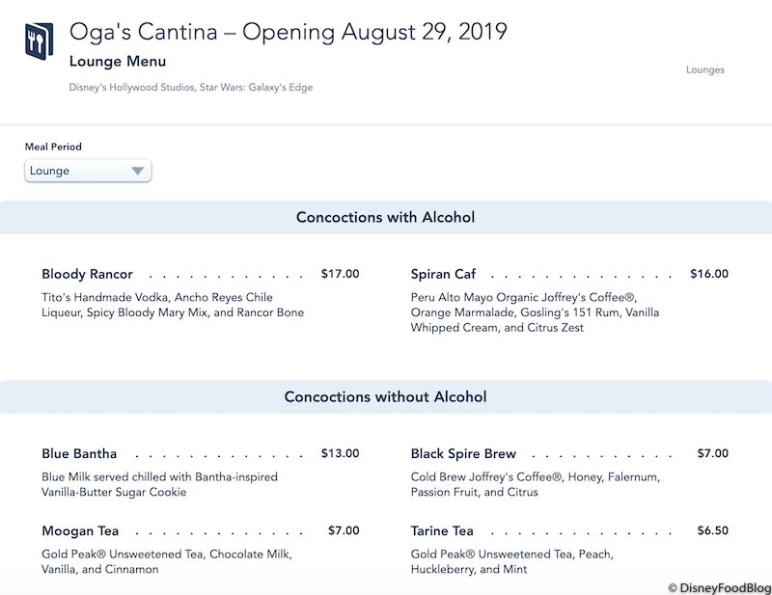This screenshot has width=772, height=595.
Task: Select the Spiran Caf menu item
Action: point(443,274)
